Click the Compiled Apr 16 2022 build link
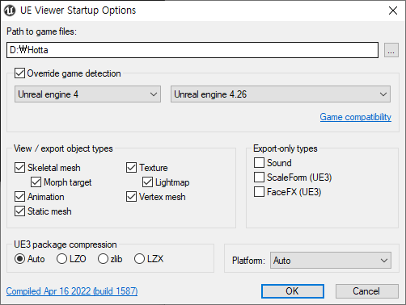Screen dimensions: 406x305 pyautogui.click(x=72, y=291)
